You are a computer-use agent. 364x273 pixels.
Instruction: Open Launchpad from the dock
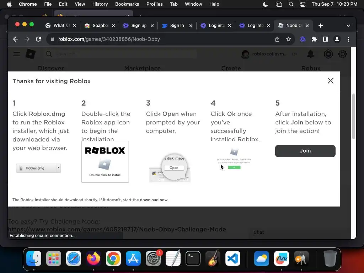point(54,258)
